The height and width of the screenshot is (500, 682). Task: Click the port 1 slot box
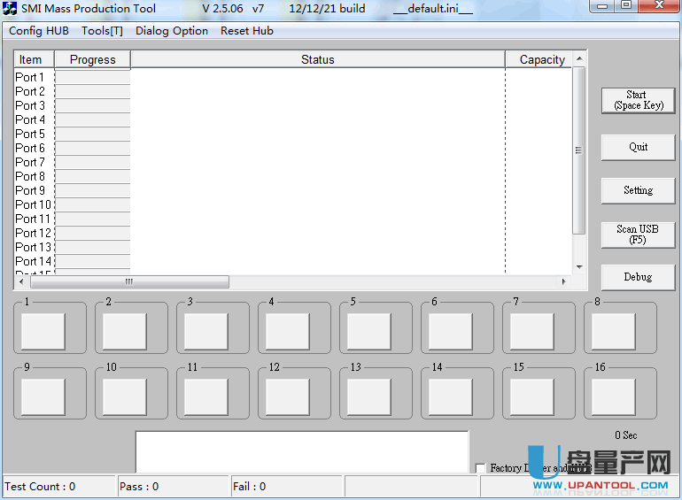(x=43, y=331)
